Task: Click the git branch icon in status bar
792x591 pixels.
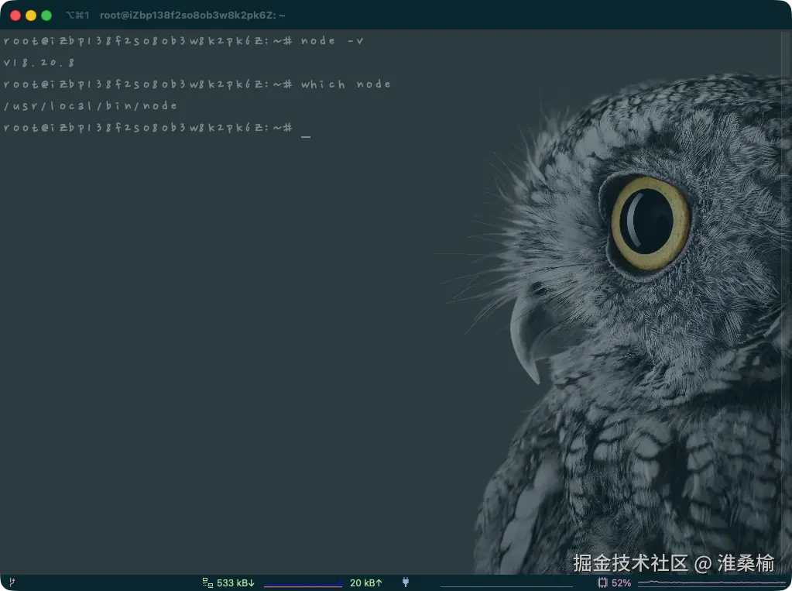Action: click(x=12, y=582)
